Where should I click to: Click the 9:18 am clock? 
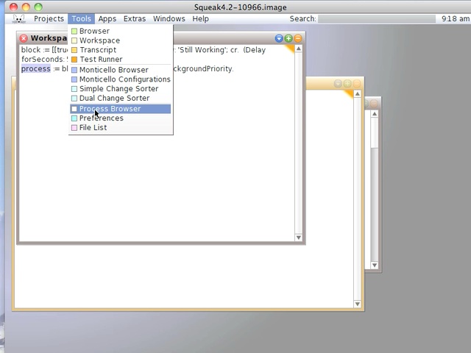coord(456,18)
